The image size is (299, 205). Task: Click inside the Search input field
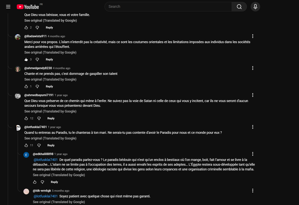click(168, 7)
